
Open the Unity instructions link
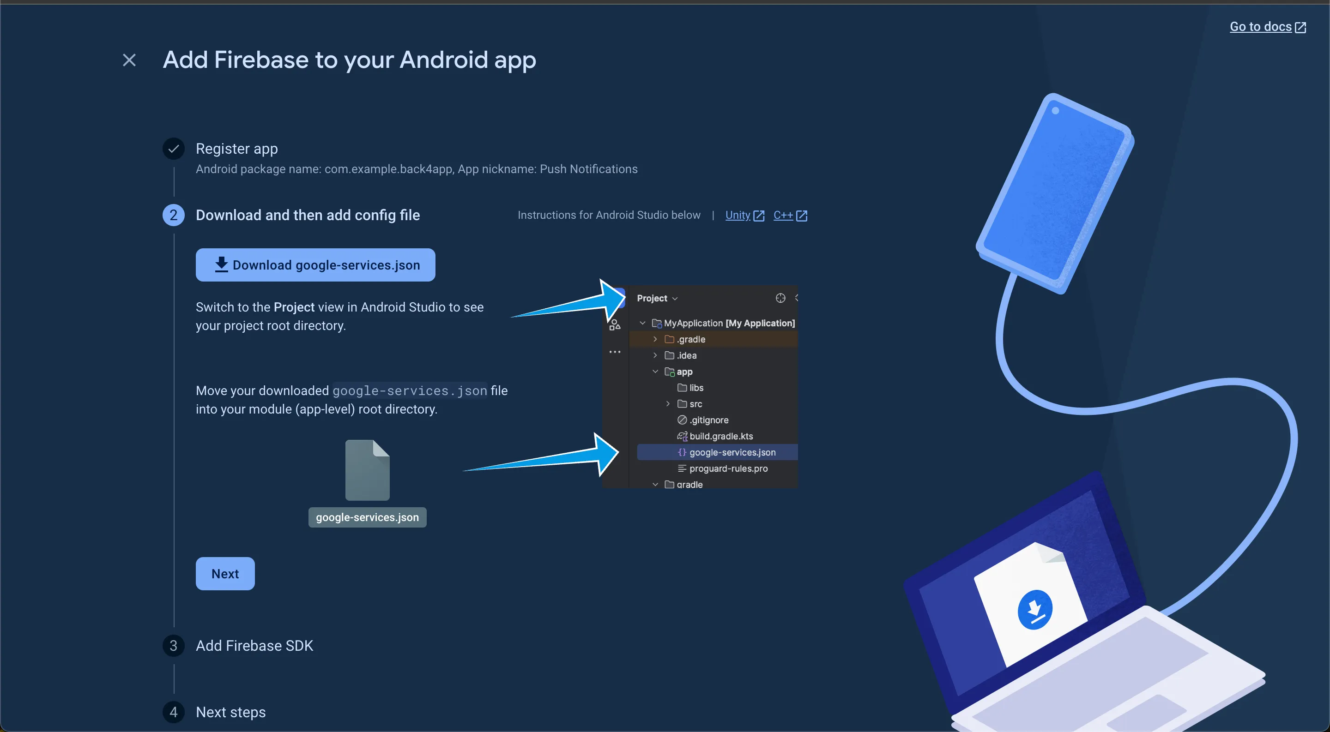pyautogui.click(x=744, y=215)
